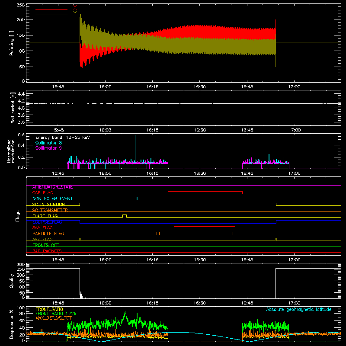Click the tall cyan spike in modulation plot
This screenshot has width=346, height=346.
(x=135, y=148)
